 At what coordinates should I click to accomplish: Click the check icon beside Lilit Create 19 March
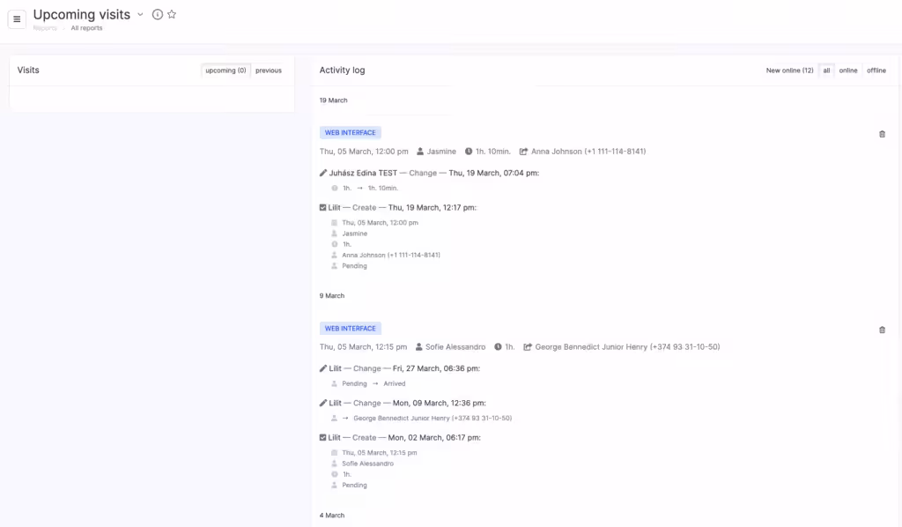point(323,208)
